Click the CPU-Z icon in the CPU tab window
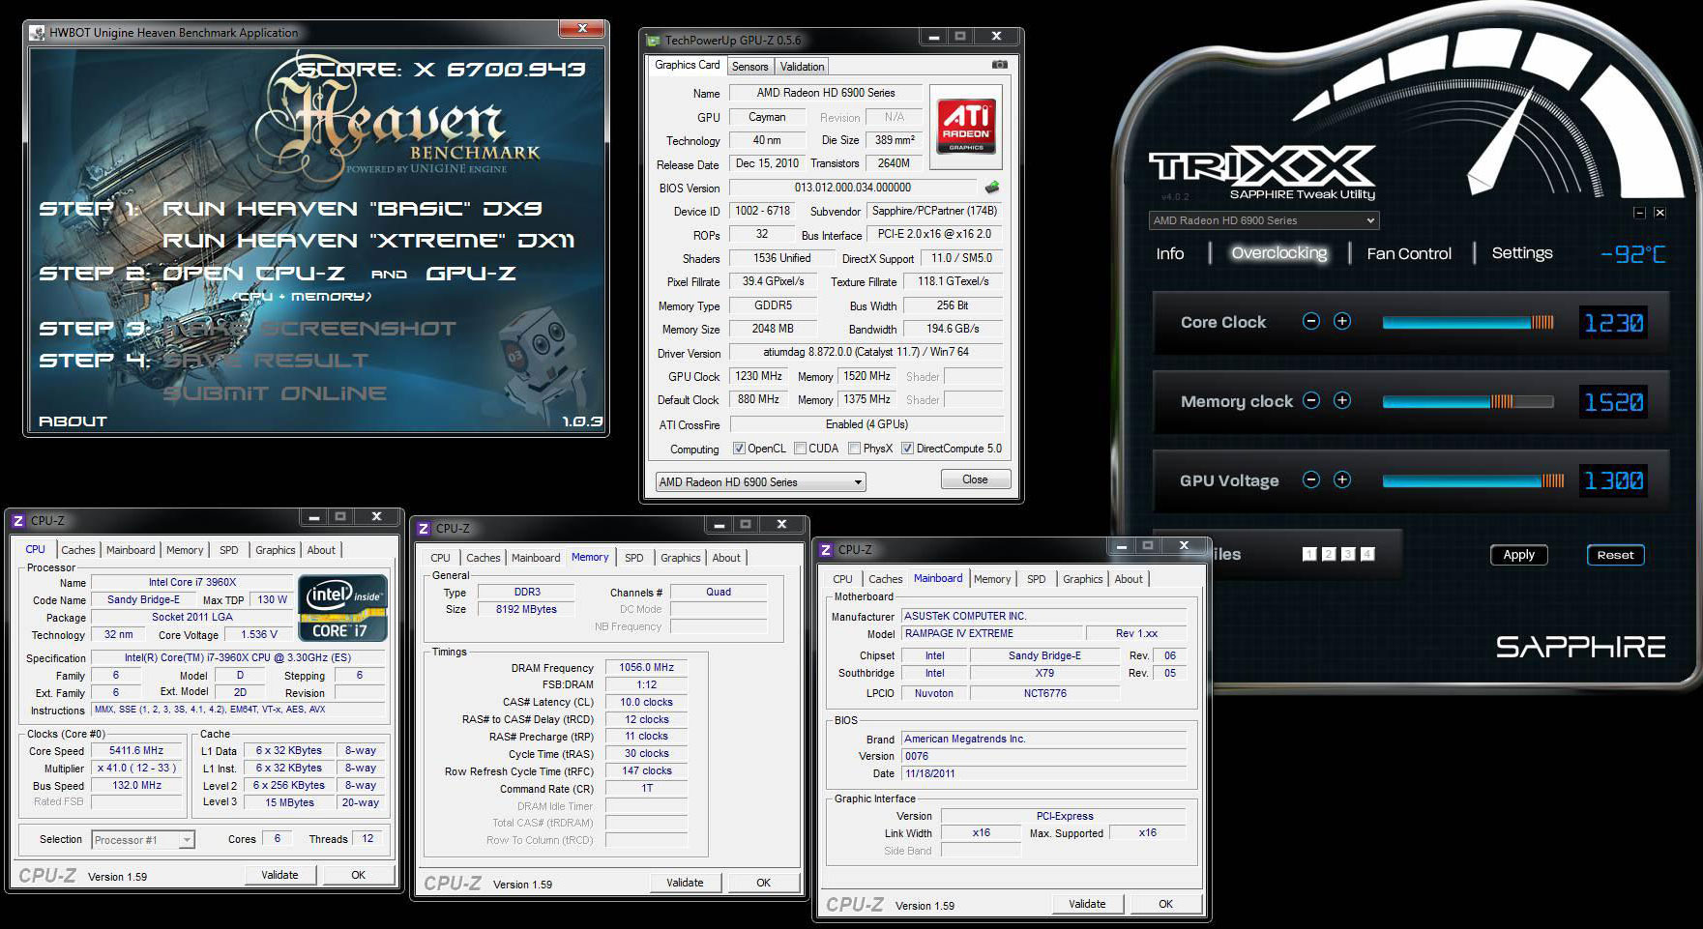Screen dimensions: 1703x929 [18, 521]
